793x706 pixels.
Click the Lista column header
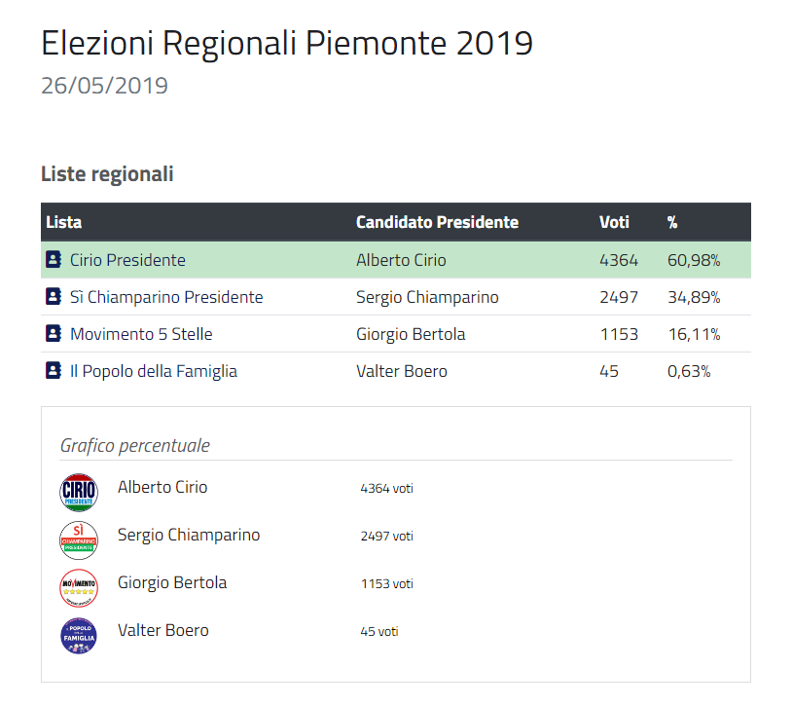pos(63,222)
